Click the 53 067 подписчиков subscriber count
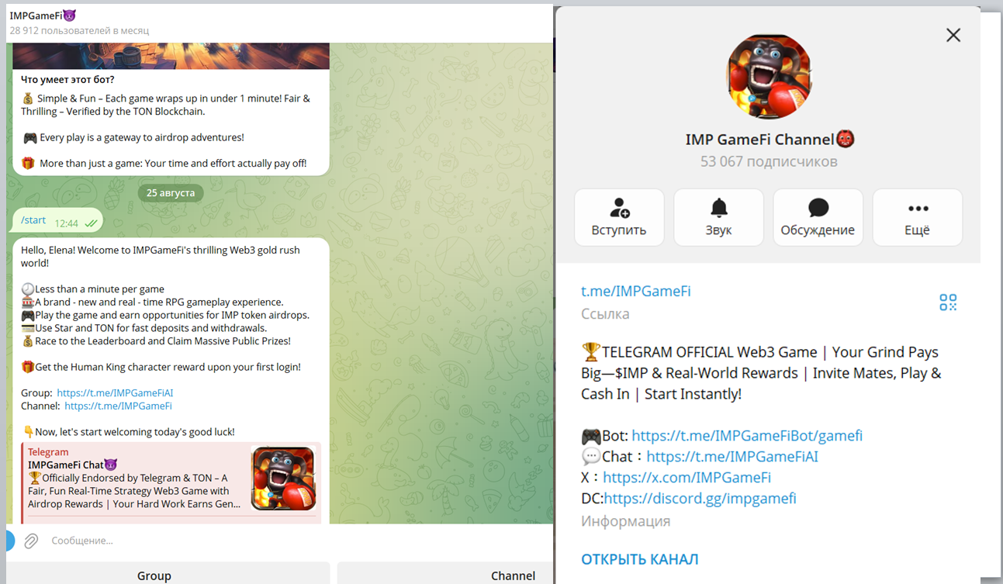This screenshot has width=1003, height=584. pos(769,162)
